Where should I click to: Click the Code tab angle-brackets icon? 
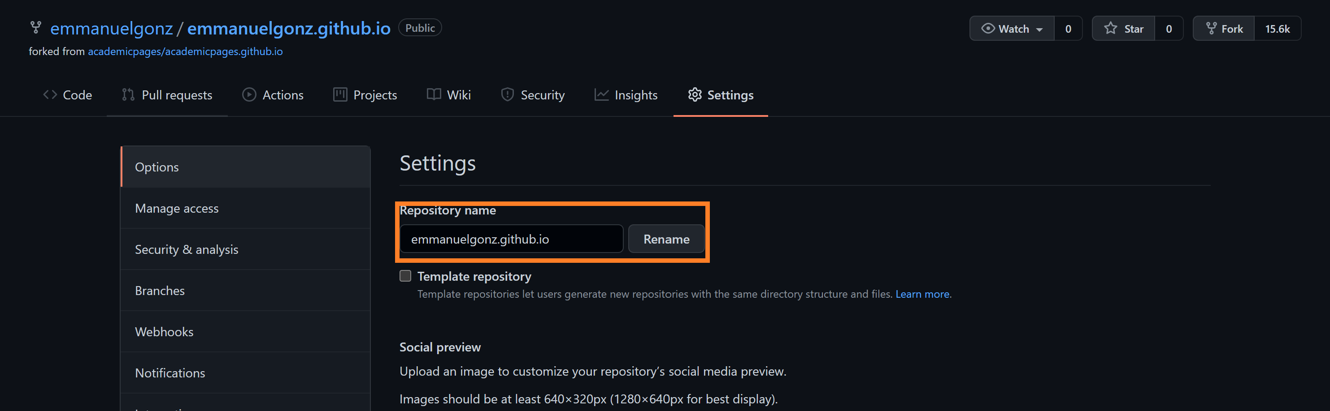pos(50,95)
